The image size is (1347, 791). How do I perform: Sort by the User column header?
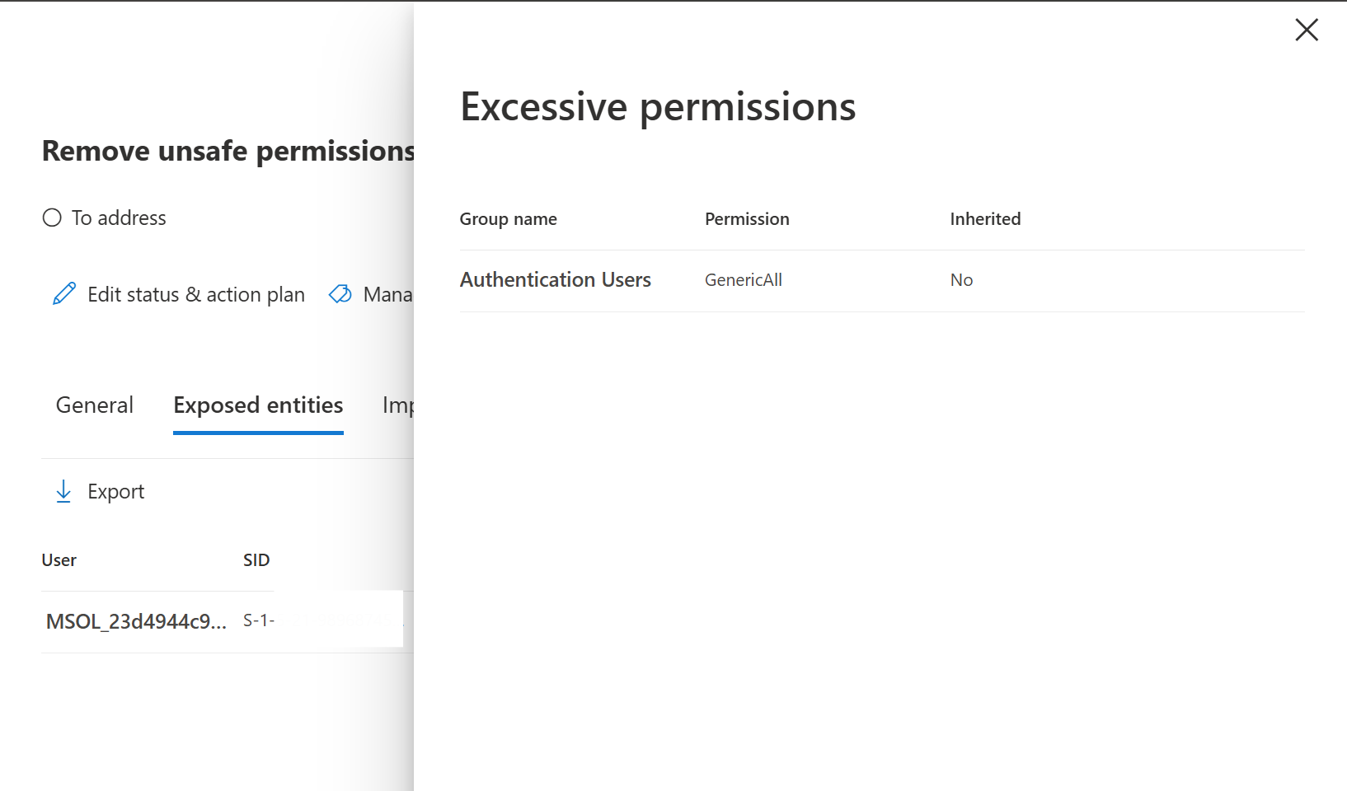point(59,560)
